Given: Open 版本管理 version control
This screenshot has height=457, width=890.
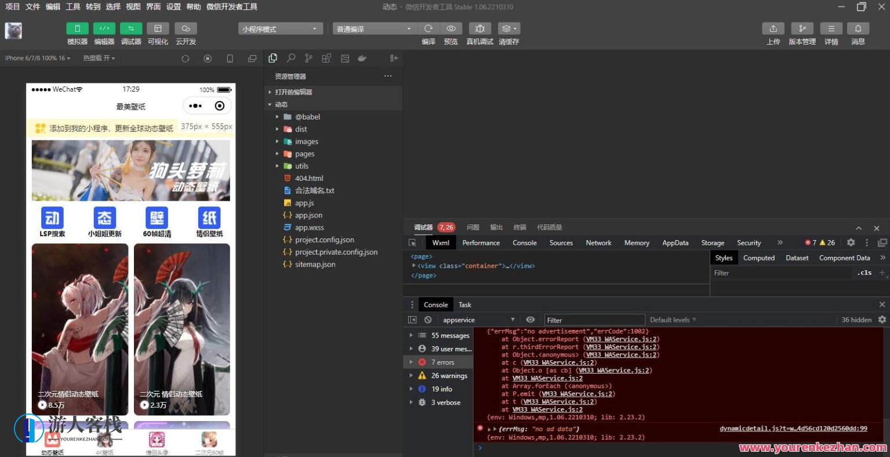Looking at the screenshot, I should (x=802, y=28).
